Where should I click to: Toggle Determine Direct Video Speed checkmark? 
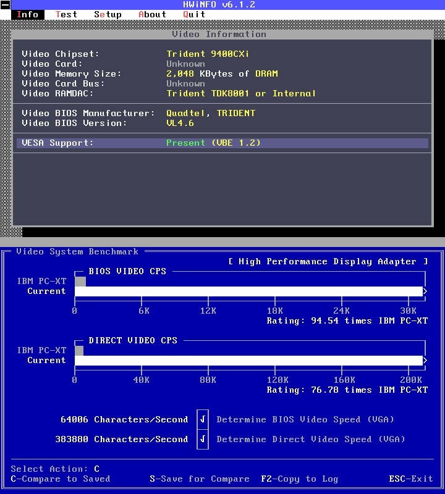pyautogui.click(x=203, y=439)
